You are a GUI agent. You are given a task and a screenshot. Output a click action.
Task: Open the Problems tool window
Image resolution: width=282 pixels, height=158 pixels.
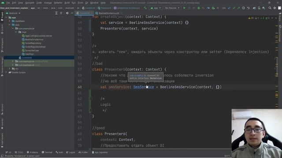[x=32, y=152]
